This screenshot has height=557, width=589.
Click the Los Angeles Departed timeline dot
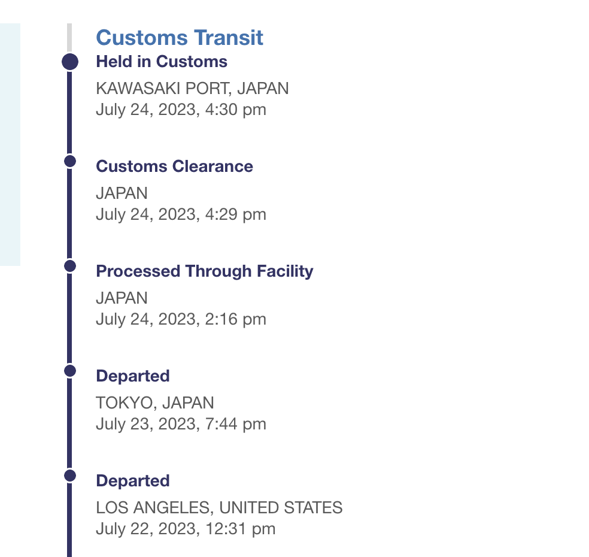click(70, 476)
